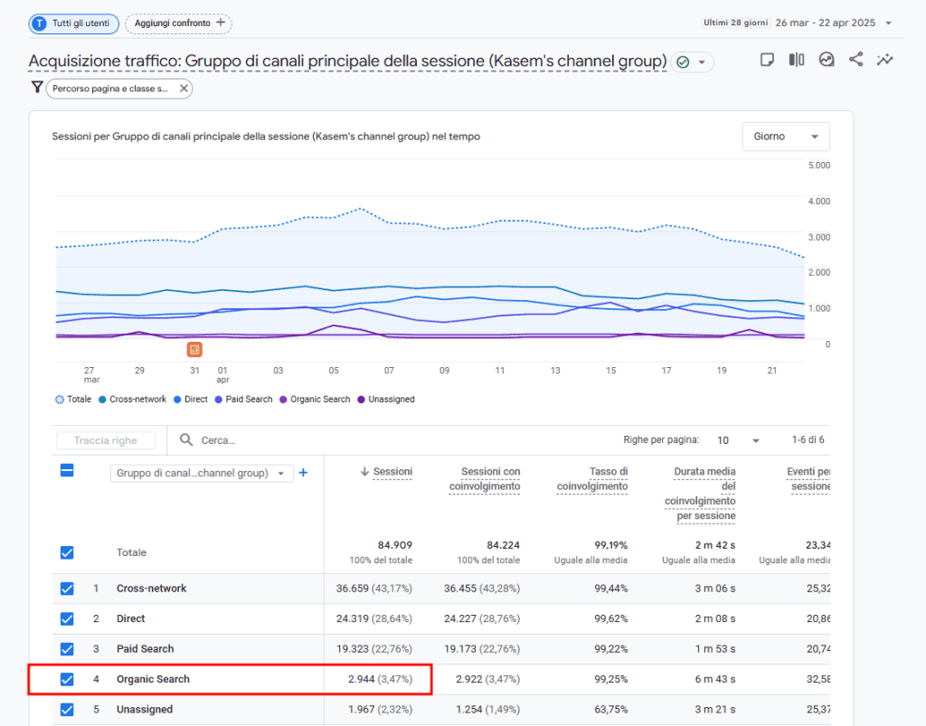Click the 6 m 43 s duration value
The height and width of the screenshot is (726, 926).
point(715,679)
